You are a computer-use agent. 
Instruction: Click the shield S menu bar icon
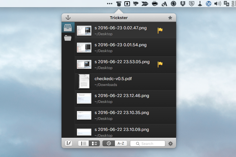191,4
